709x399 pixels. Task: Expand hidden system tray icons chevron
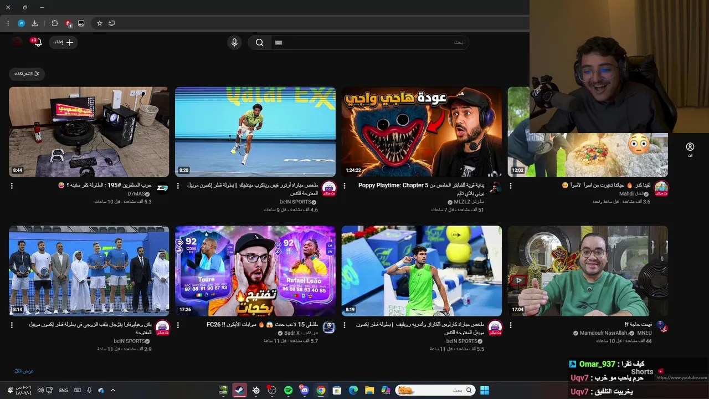click(114, 390)
